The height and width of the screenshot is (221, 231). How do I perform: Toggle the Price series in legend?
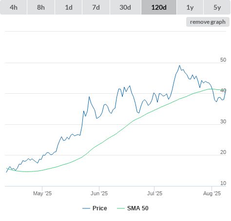pos(95,208)
